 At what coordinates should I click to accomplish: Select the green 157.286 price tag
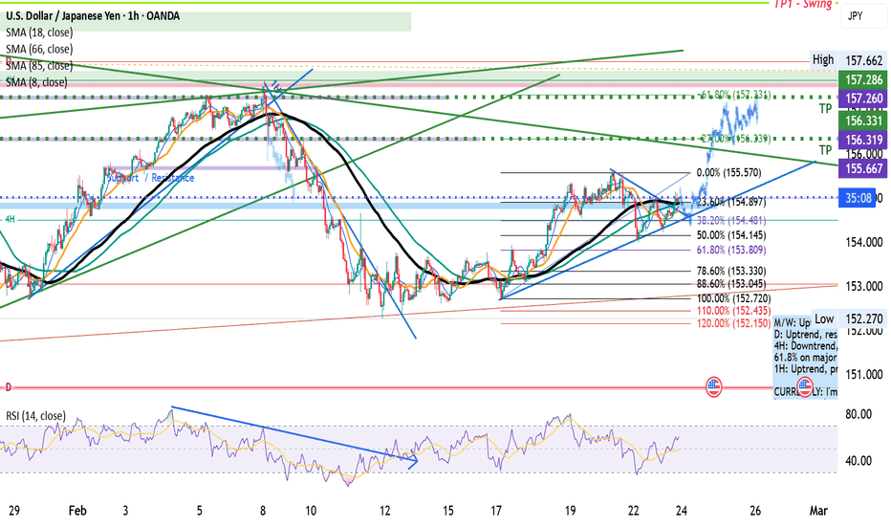coord(862,80)
